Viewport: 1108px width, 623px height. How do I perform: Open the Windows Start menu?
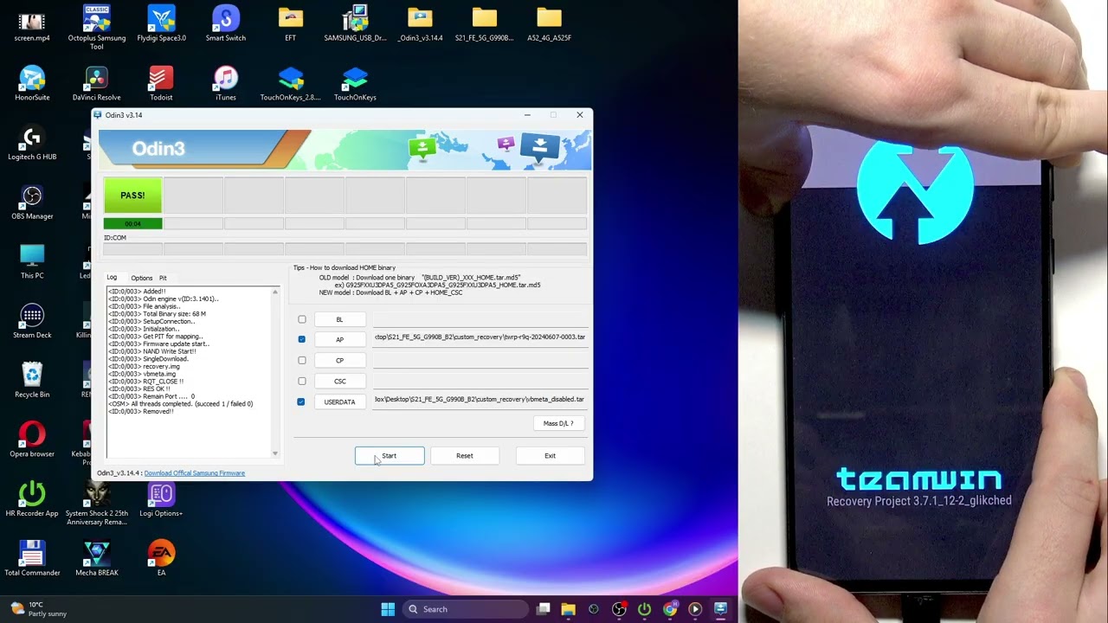tap(388, 609)
